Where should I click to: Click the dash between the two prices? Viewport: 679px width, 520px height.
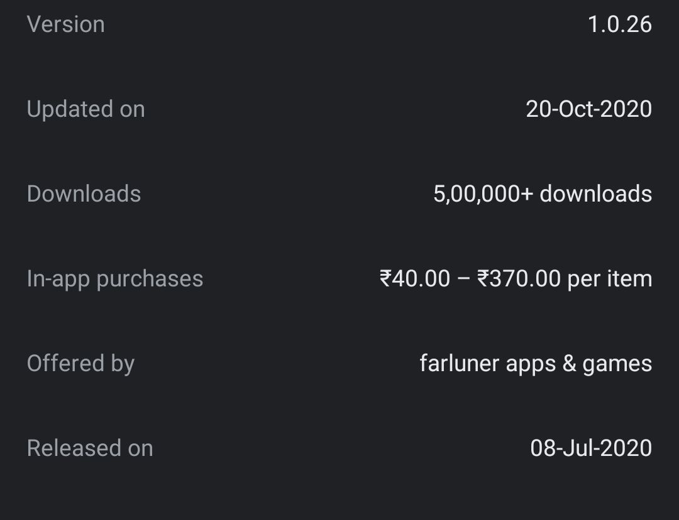tap(463, 279)
